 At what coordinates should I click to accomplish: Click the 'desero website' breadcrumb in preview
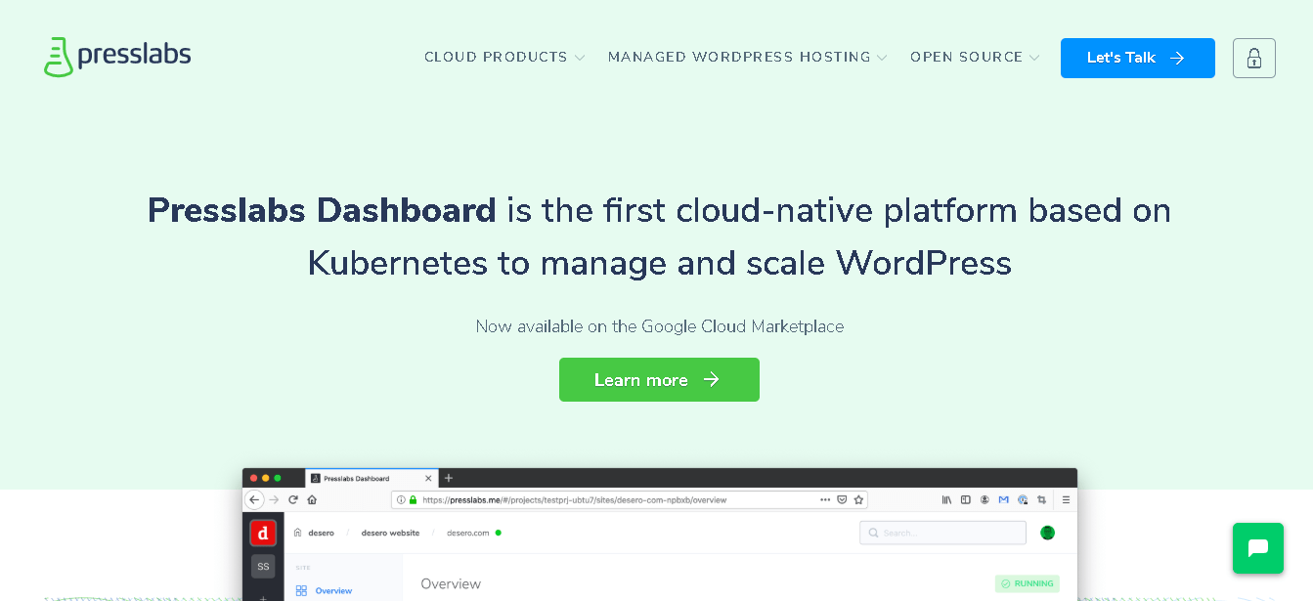[x=390, y=533]
